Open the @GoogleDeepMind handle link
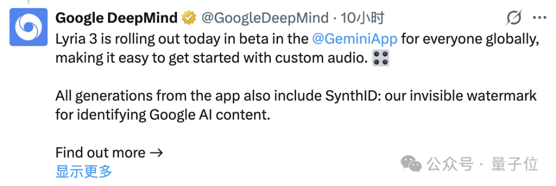The width and height of the screenshot is (556, 186). [265, 17]
